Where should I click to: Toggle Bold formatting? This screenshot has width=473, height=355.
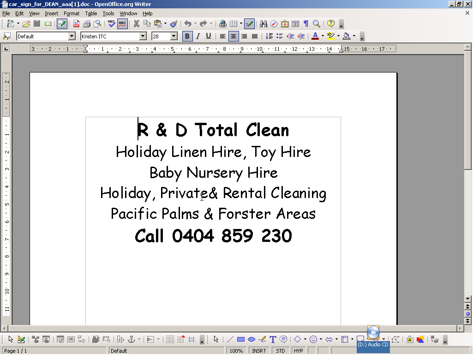click(x=187, y=36)
